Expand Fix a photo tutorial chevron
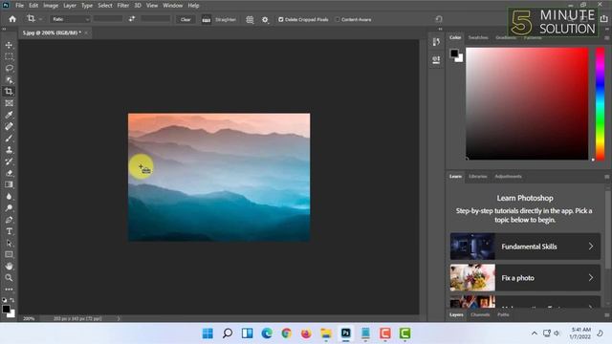612x344 pixels. tap(591, 278)
